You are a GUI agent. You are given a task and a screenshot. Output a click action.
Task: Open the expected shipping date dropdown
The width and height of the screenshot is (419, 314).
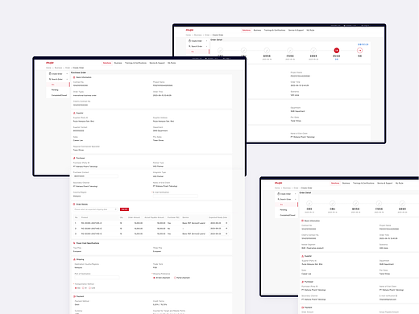click(x=96, y=209)
